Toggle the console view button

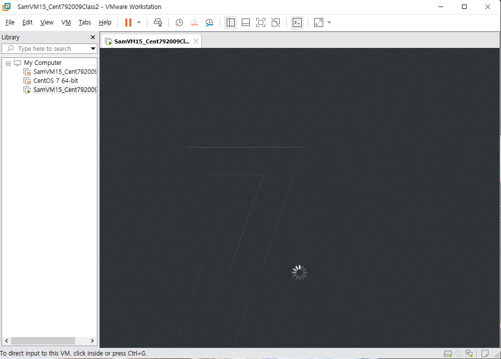[x=297, y=22]
